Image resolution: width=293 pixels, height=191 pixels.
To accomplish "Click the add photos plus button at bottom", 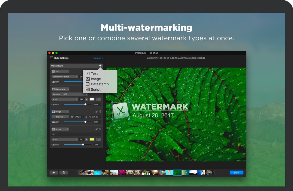I will (x=54, y=173).
